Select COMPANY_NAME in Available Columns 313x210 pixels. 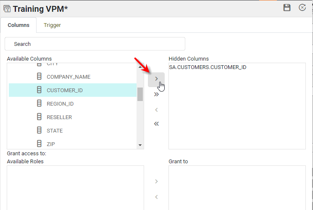click(x=68, y=77)
